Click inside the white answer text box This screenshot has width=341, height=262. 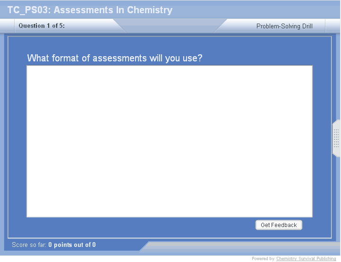pyautogui.click(x=169, y=141)
